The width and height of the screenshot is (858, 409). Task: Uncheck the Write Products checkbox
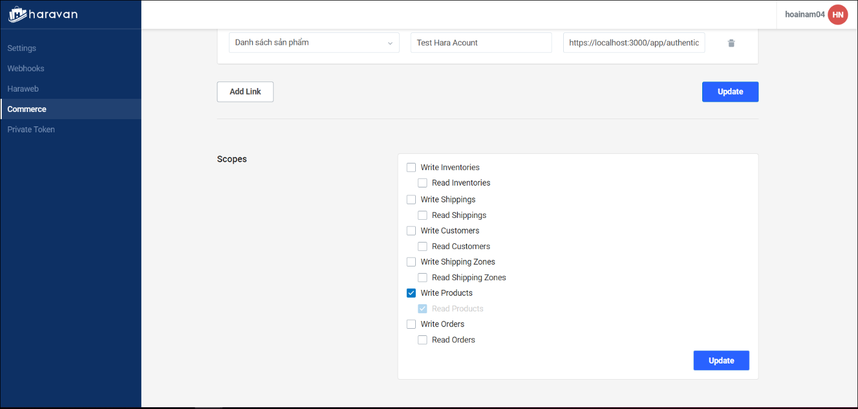(411, 293)
